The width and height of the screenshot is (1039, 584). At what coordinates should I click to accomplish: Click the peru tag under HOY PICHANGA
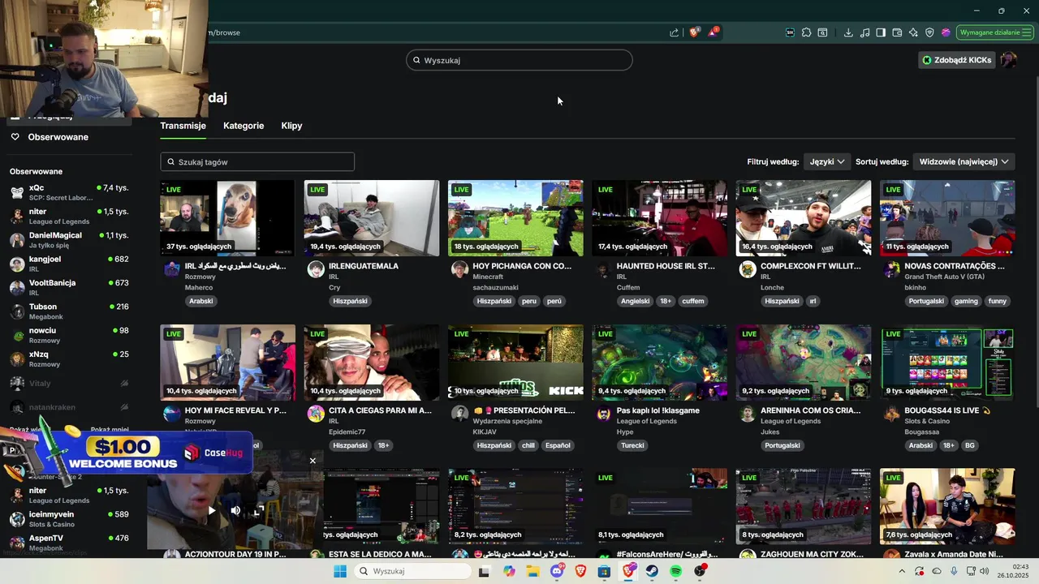(x=529, y=301)
